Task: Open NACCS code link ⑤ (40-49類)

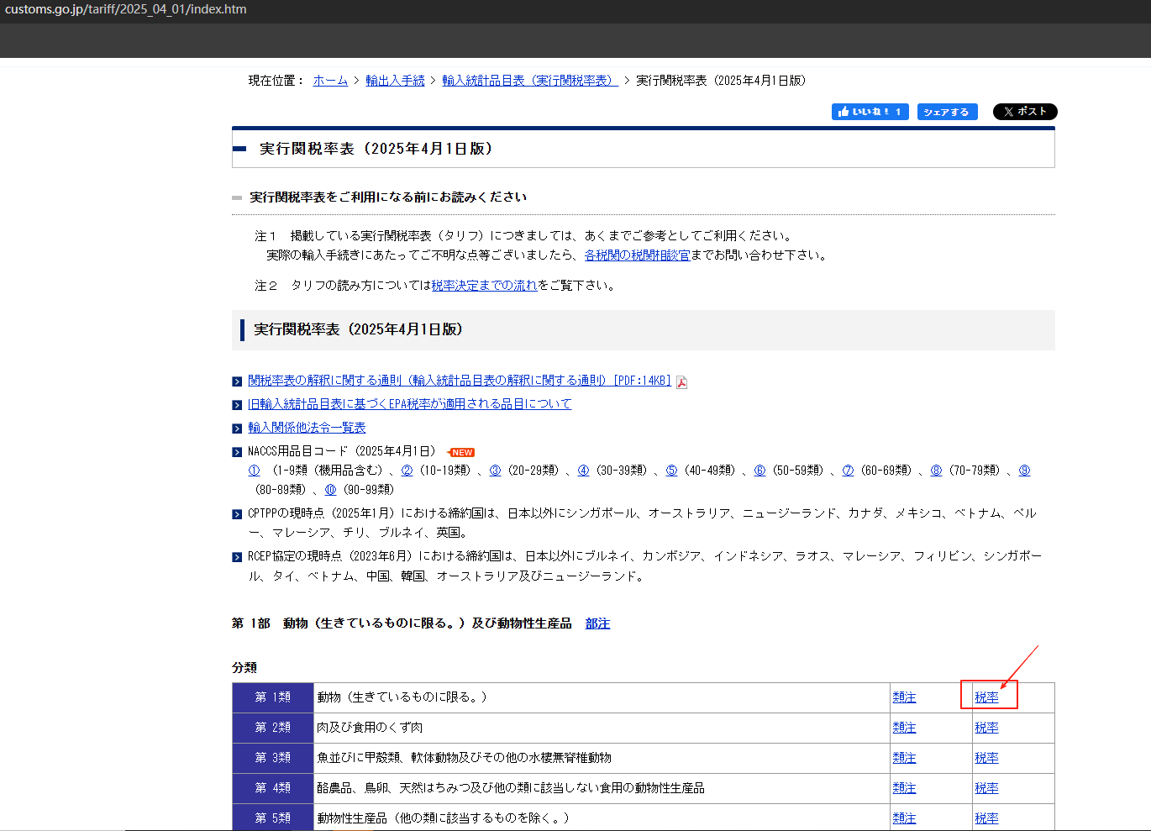Action: click(671, 471)
